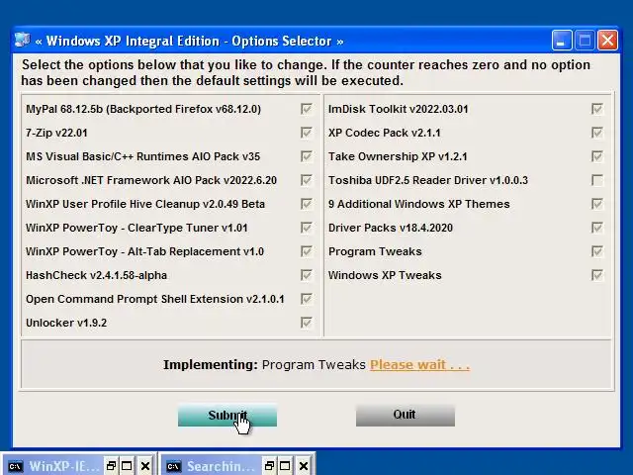Toggle Open Command Prompt Shell Extension checkbox
The height and width of the screenshot is (475, 633).
pos(306,299)
